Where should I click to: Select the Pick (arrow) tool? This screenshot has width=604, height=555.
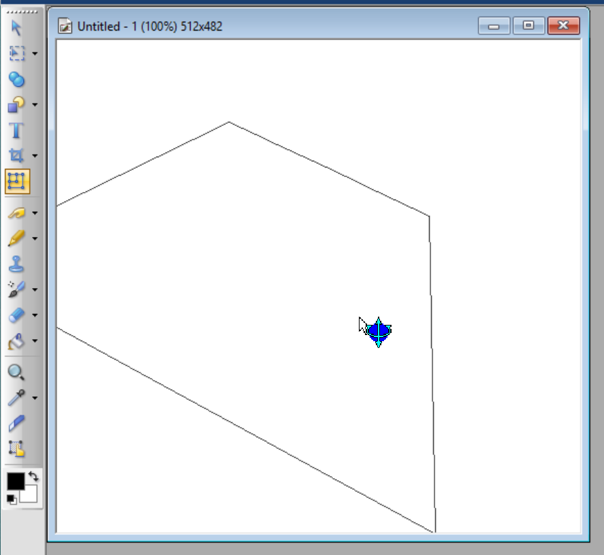click(x=16, y=28)
